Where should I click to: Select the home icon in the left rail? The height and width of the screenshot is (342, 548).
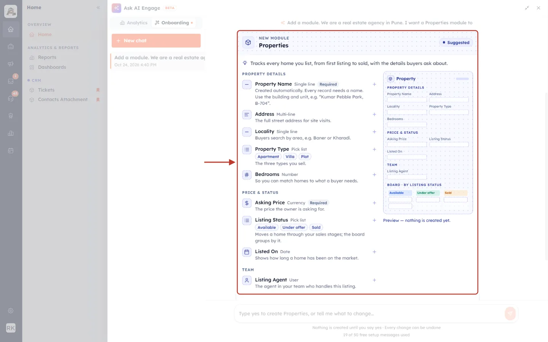pos(11,29)
